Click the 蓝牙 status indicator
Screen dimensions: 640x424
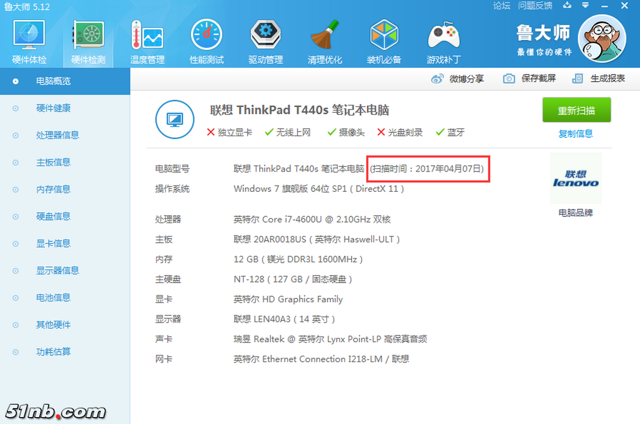(450, 132)
